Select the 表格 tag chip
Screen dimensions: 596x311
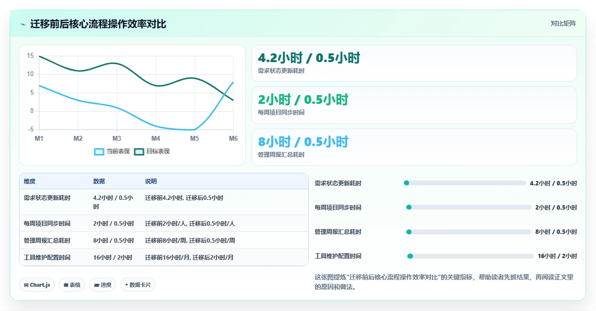click(72, 285)
